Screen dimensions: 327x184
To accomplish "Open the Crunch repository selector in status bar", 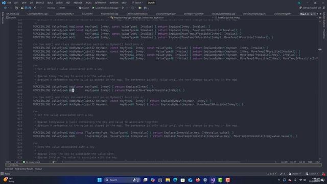I will tap(312, 174).
